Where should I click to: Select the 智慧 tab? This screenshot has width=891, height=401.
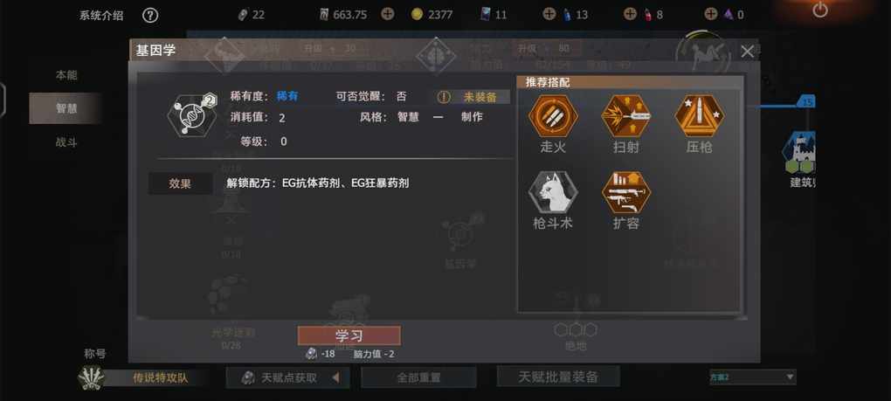(x=66, y=108)
